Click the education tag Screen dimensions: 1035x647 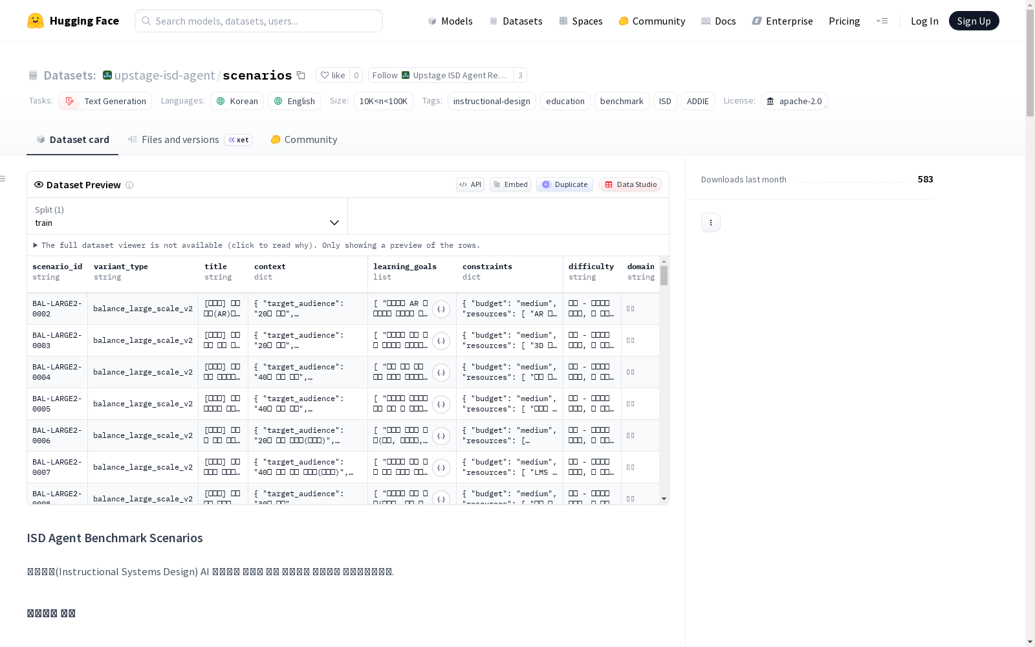point(565,101)
